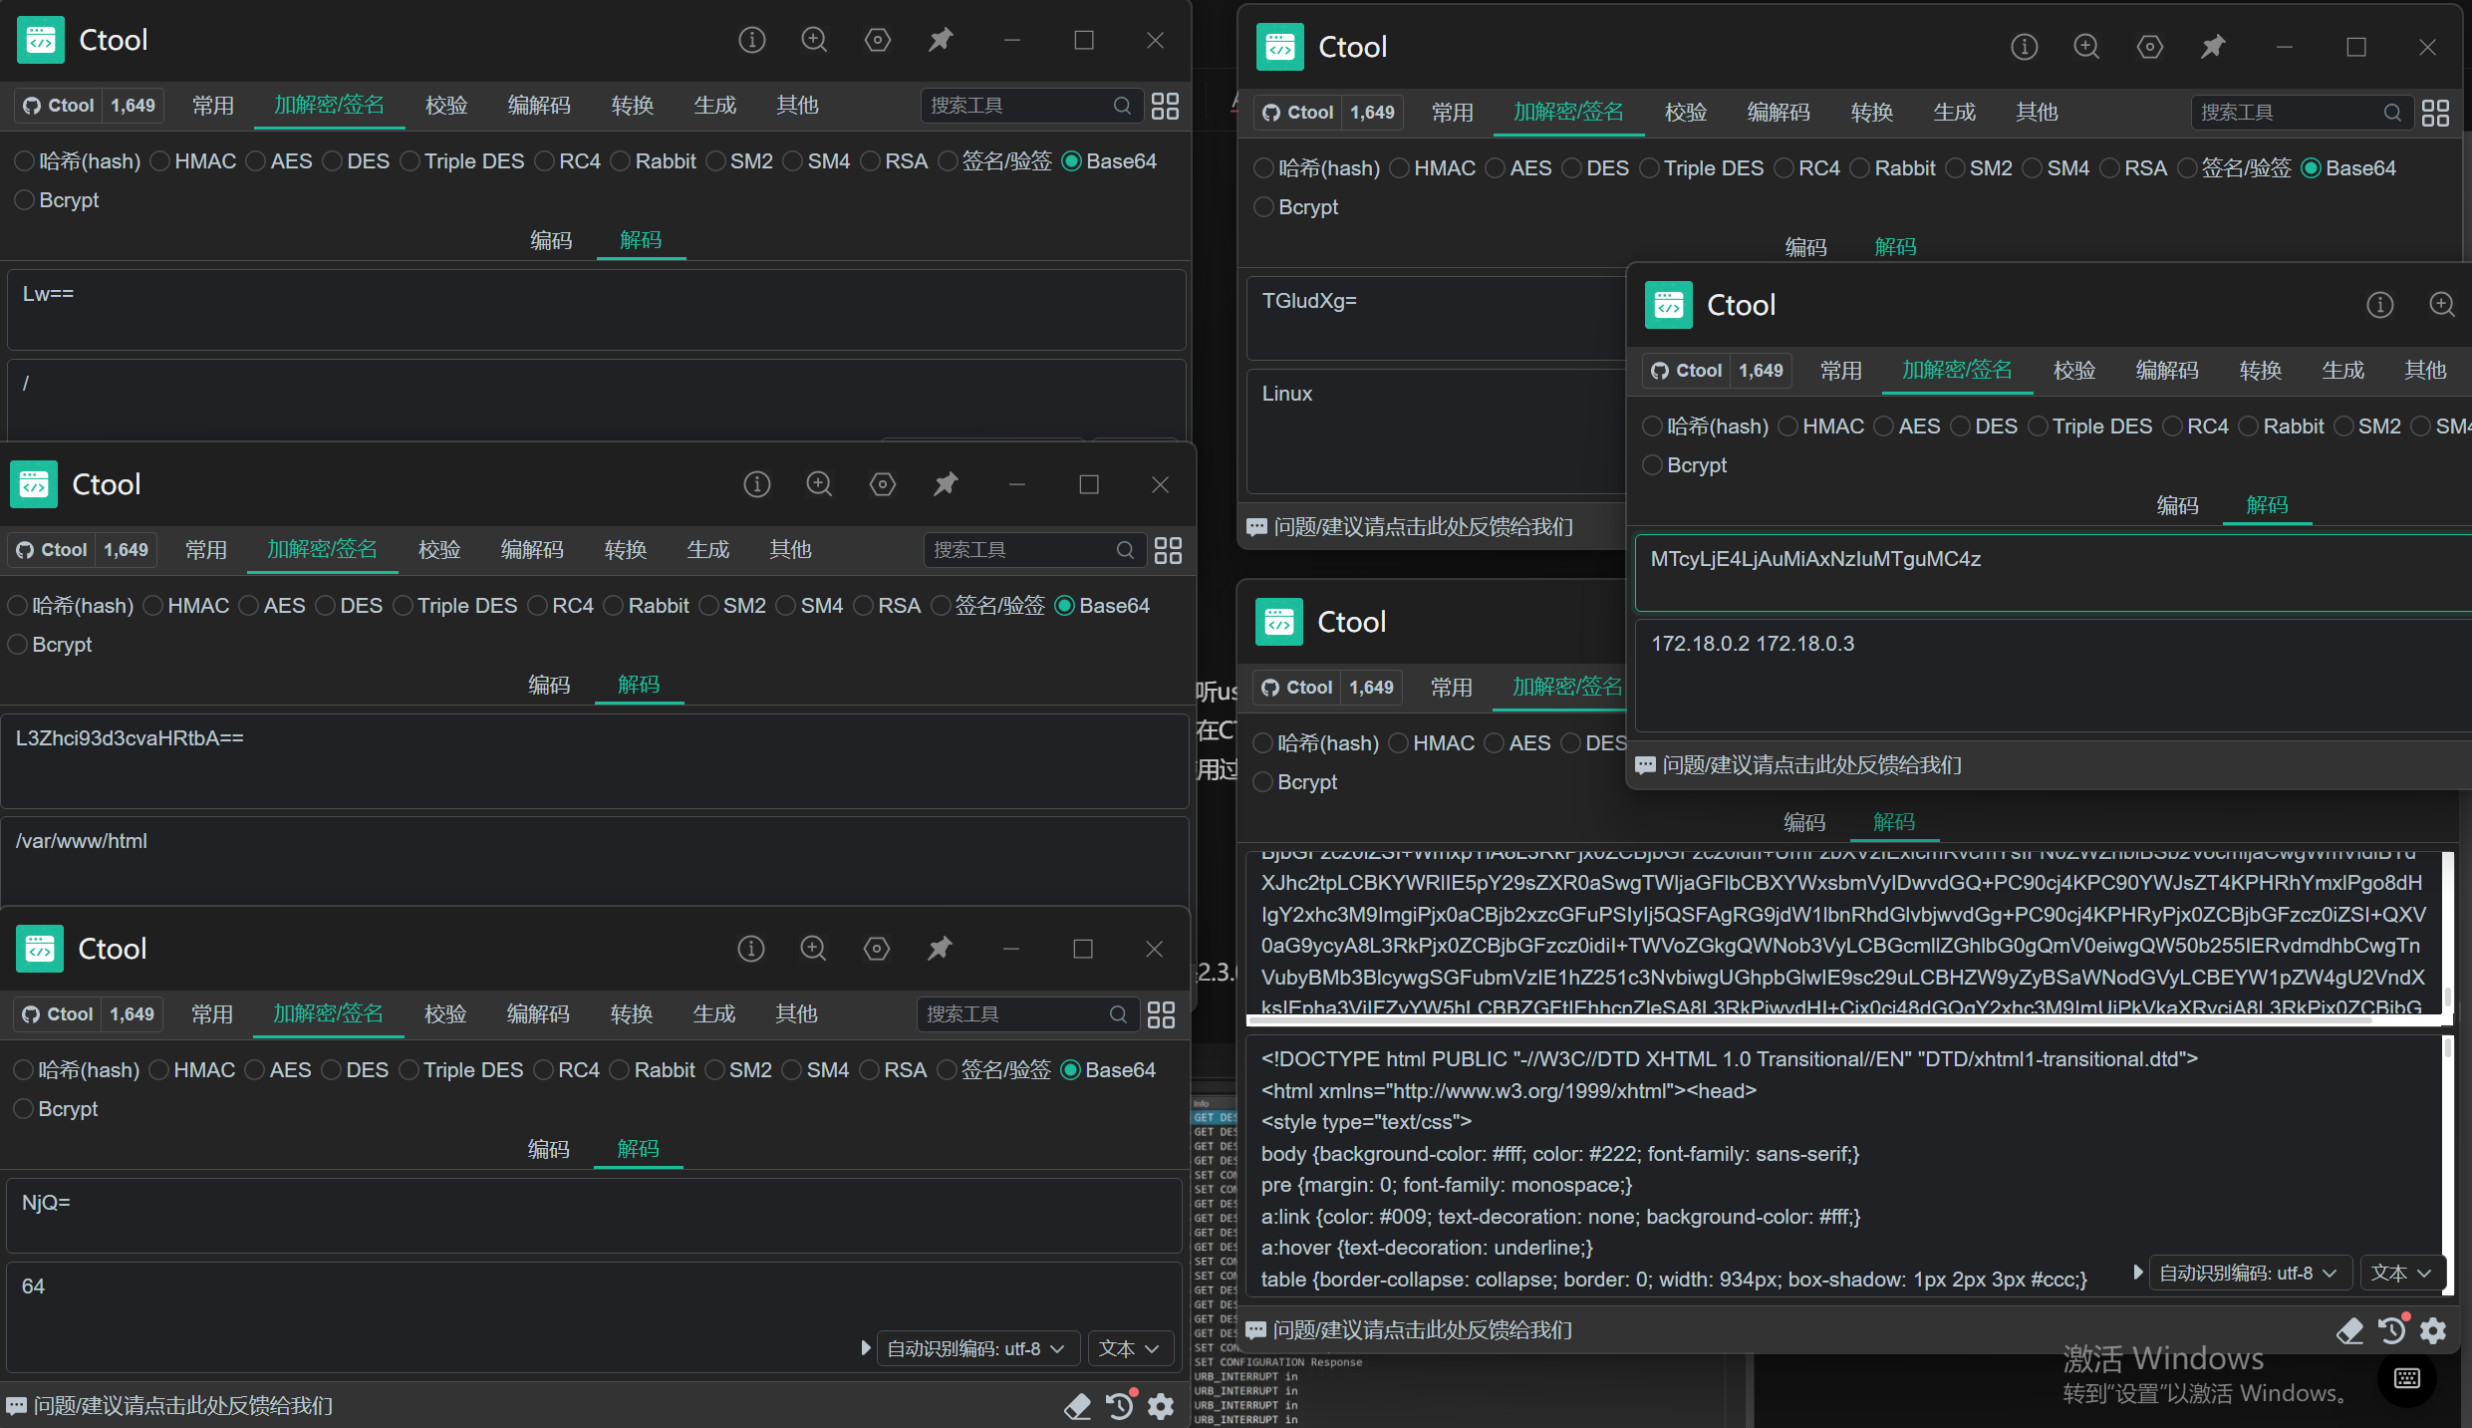
Task: Select the RSA radio in the NjQ= window
Action: [869, 1070]
